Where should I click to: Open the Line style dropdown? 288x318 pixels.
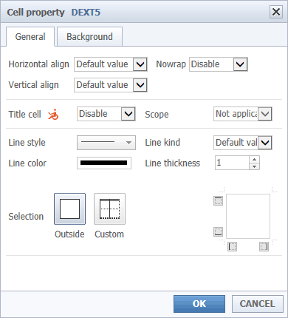106,143
